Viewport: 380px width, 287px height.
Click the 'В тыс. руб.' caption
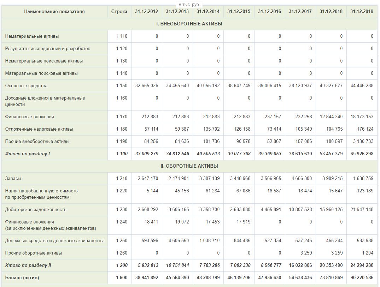coord(189,5)
